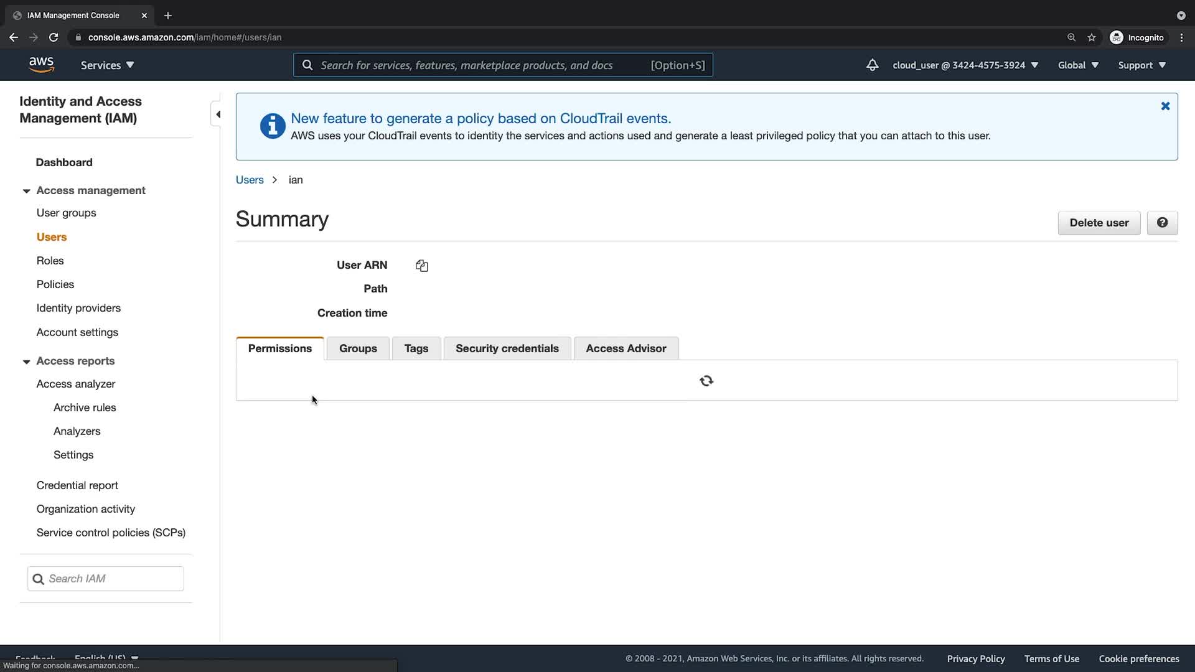This screenshot has height=672, width=1195.
Task: Open the Services dropdown menu
Action: (107, 65)
